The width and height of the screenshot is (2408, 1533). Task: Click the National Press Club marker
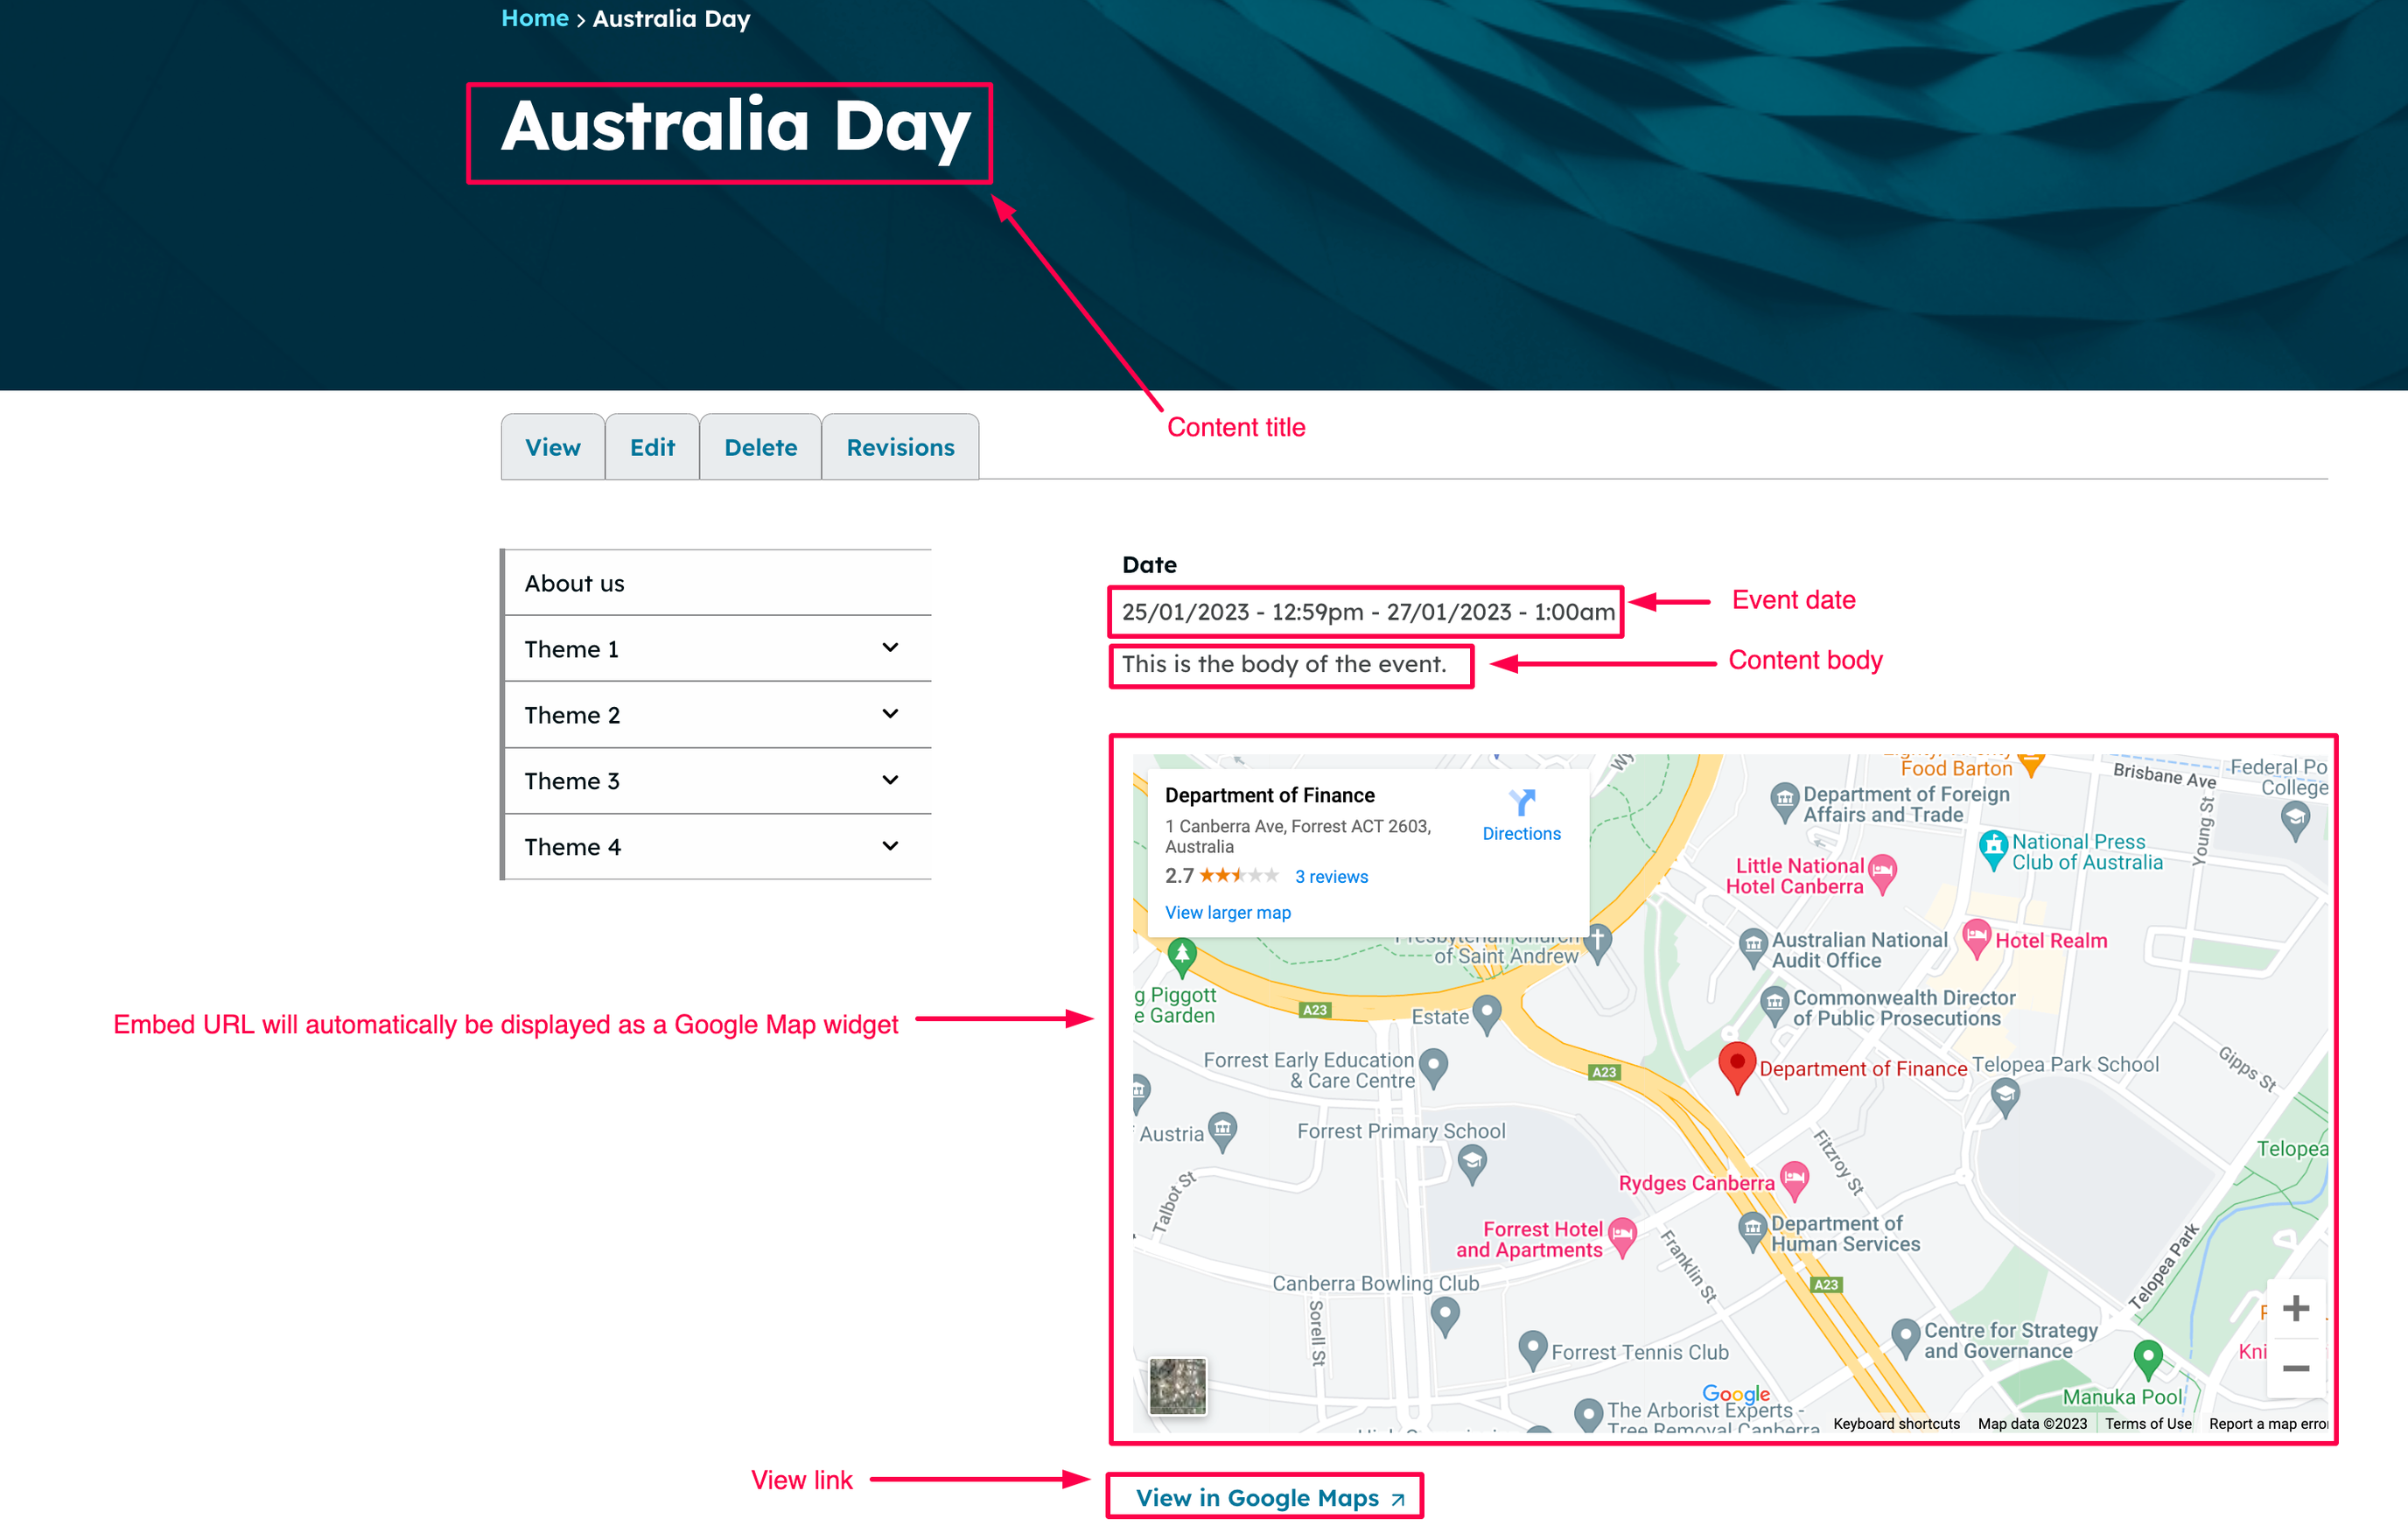point(1993,848)
